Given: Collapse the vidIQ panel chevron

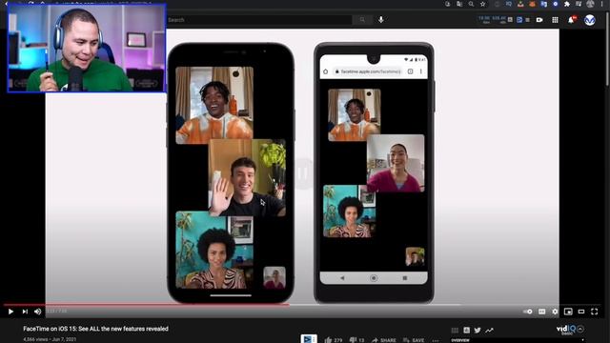Looking at the screenshot, I should point(580,329).
